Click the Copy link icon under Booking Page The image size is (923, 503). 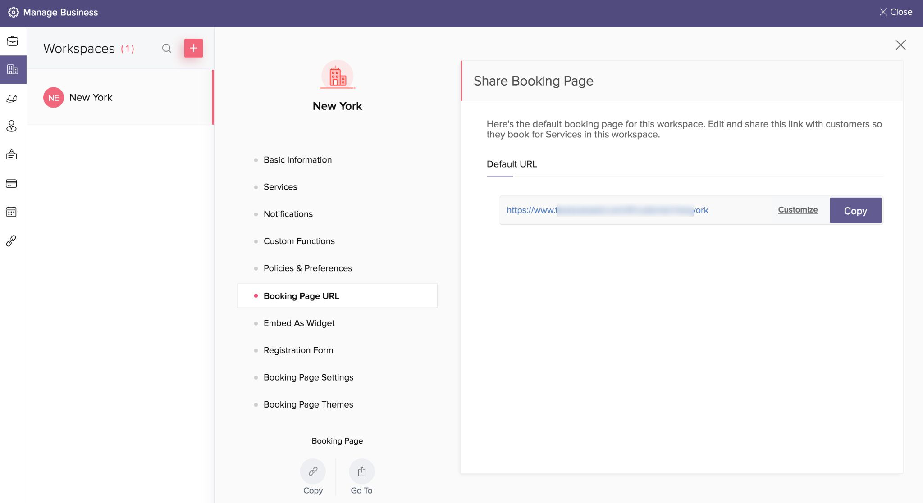click(313, 471)
